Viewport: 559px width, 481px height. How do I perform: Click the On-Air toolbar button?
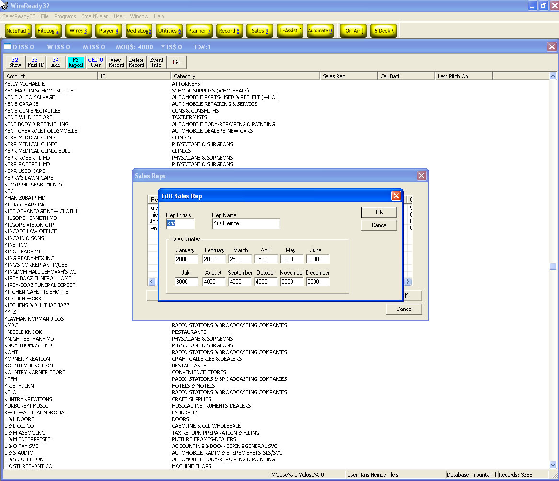click(354, 31)
